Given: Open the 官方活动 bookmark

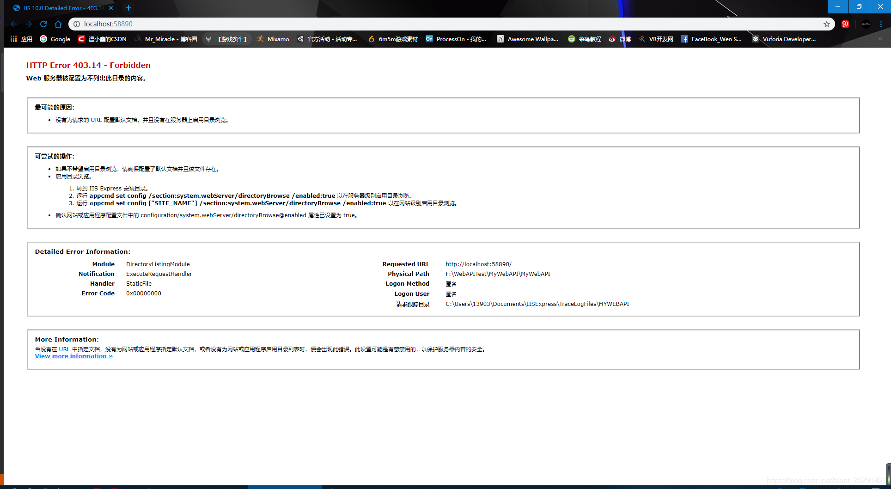Looking at the screenshot, I should (x=327, y=39).
